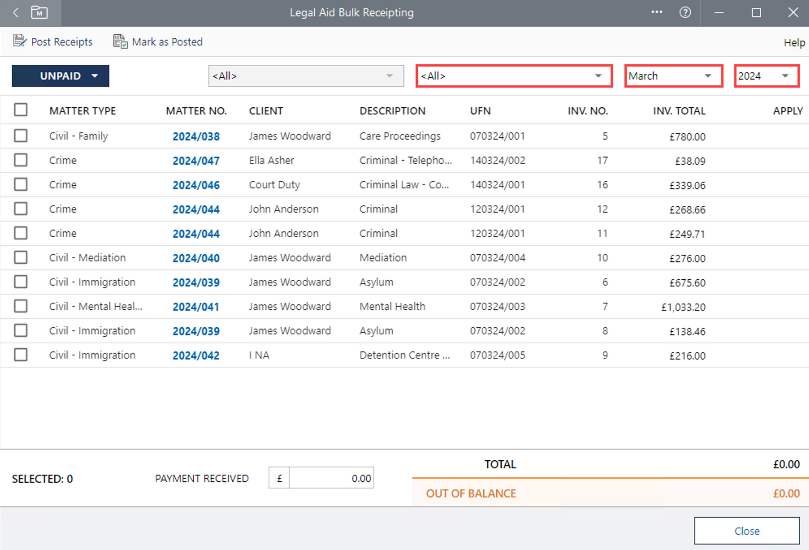
Task: Click the question mark help icon
Action: click(685, 12)
